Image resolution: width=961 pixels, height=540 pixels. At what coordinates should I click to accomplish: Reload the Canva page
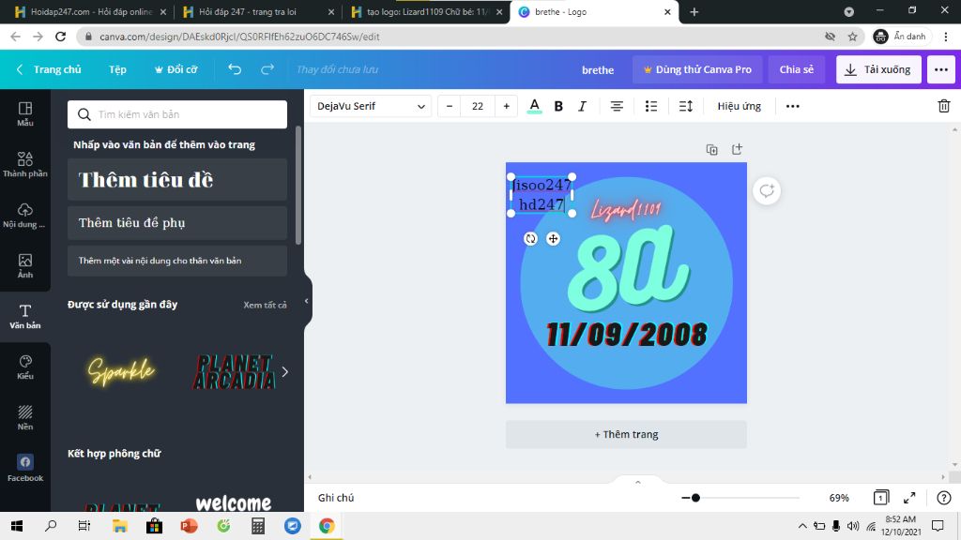60,37
